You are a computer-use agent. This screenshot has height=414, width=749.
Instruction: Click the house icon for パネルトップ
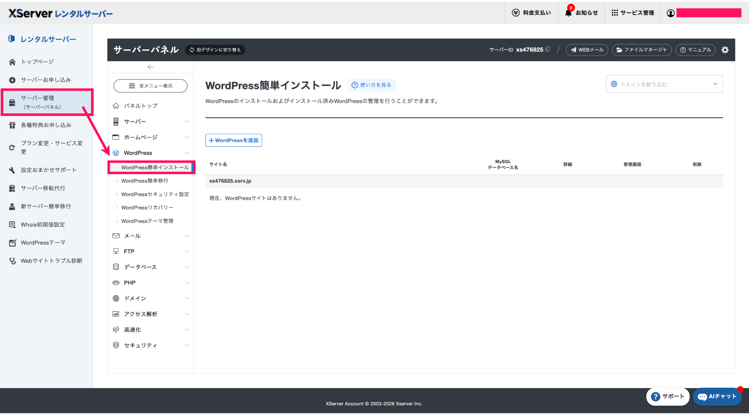click(116, 106)
